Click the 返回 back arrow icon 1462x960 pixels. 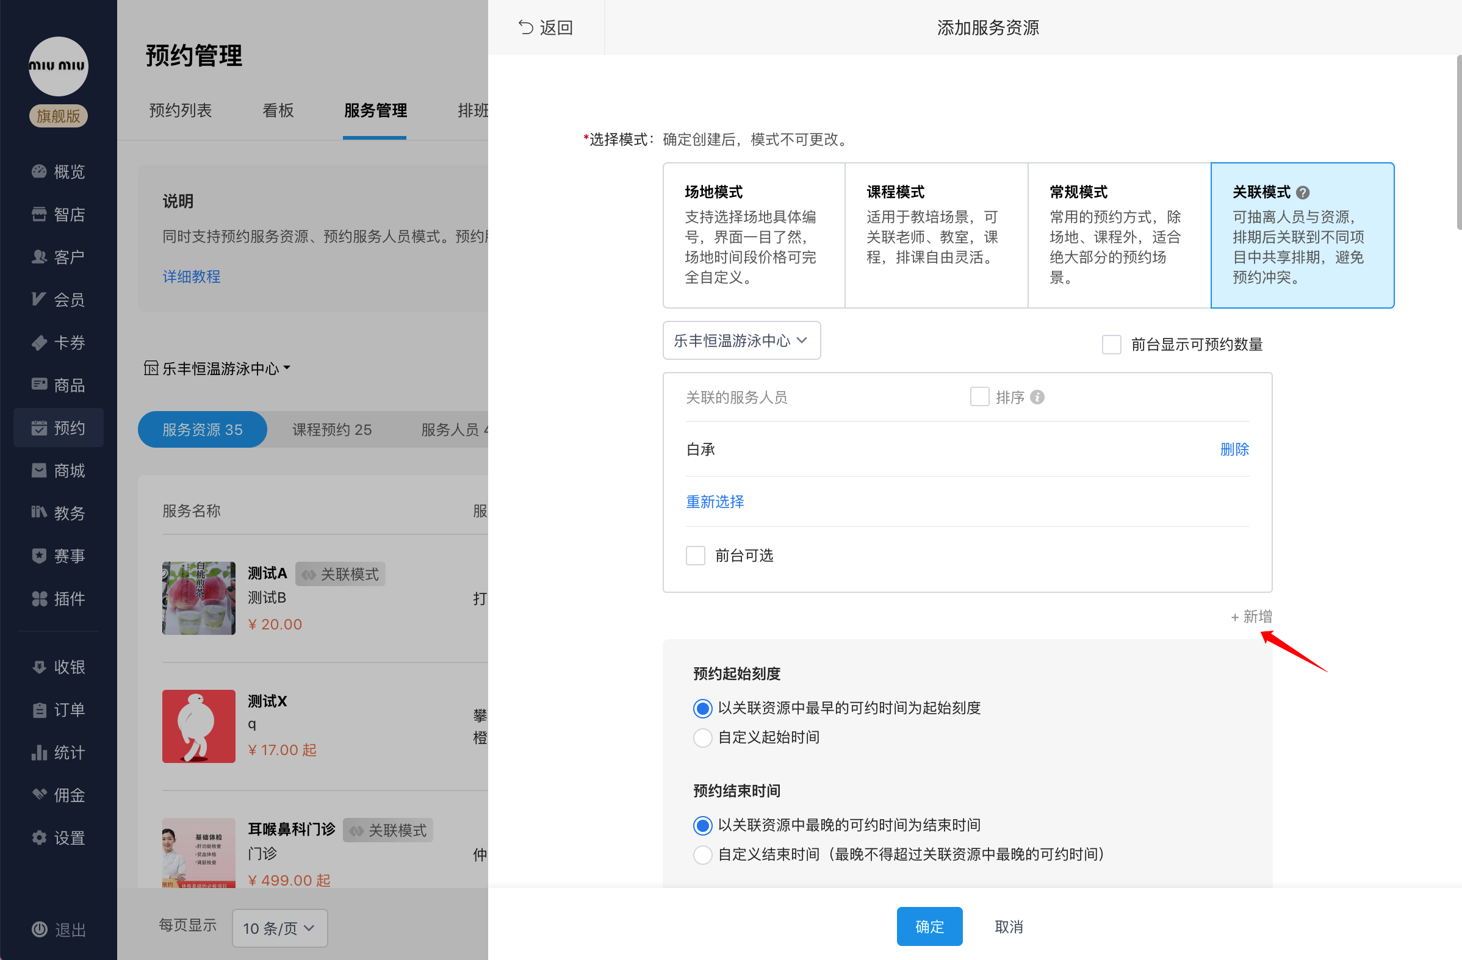(x=525, y=27)
